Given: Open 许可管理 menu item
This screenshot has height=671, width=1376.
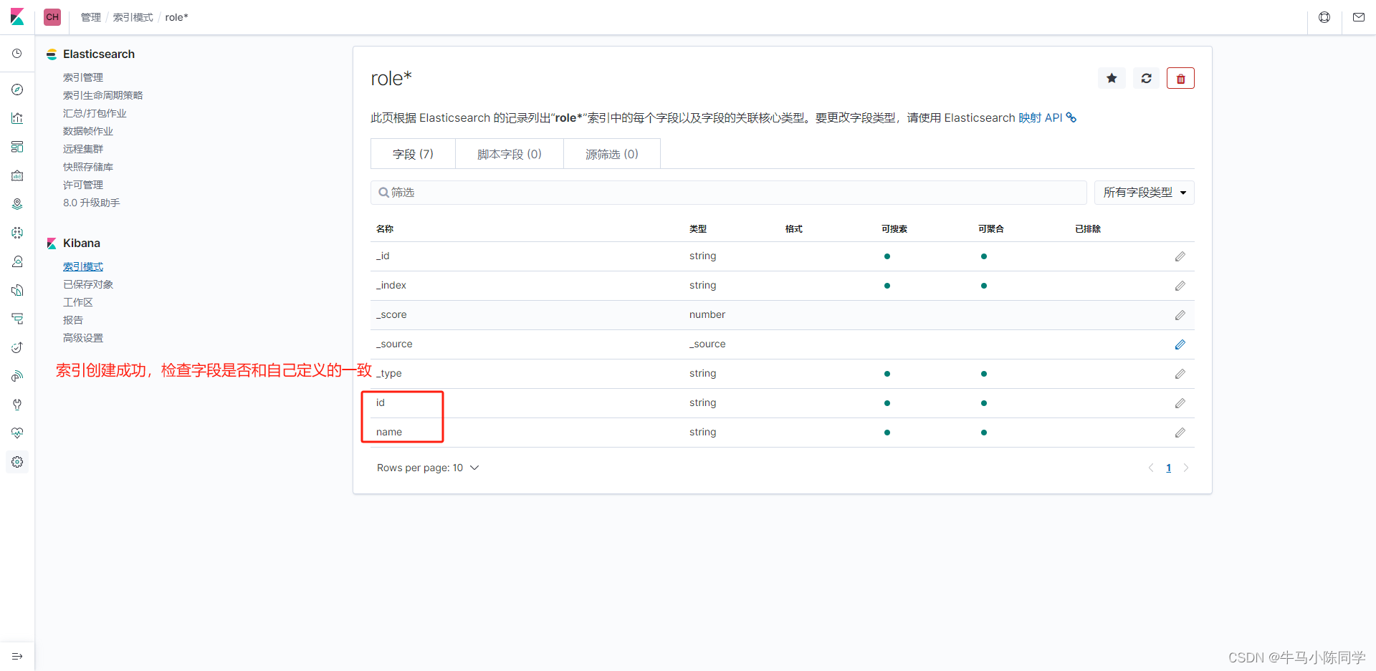Looking at the screenshot, I should pyautogui.click(x=83, y=185).
